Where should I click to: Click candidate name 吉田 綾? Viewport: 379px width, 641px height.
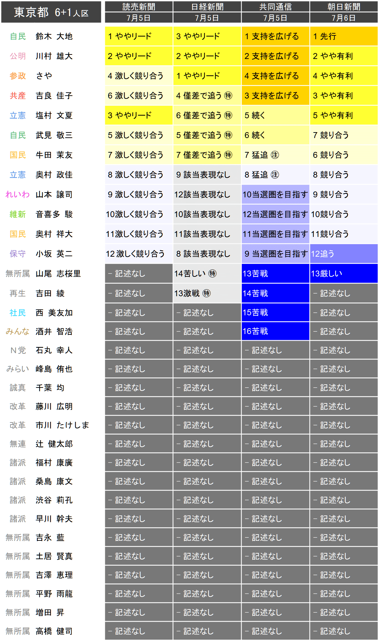[x=50, y=293]
